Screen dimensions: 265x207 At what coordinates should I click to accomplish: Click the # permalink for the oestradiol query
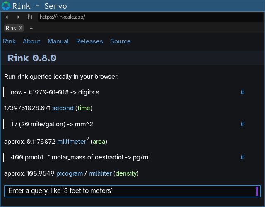(x=242, y=157)
